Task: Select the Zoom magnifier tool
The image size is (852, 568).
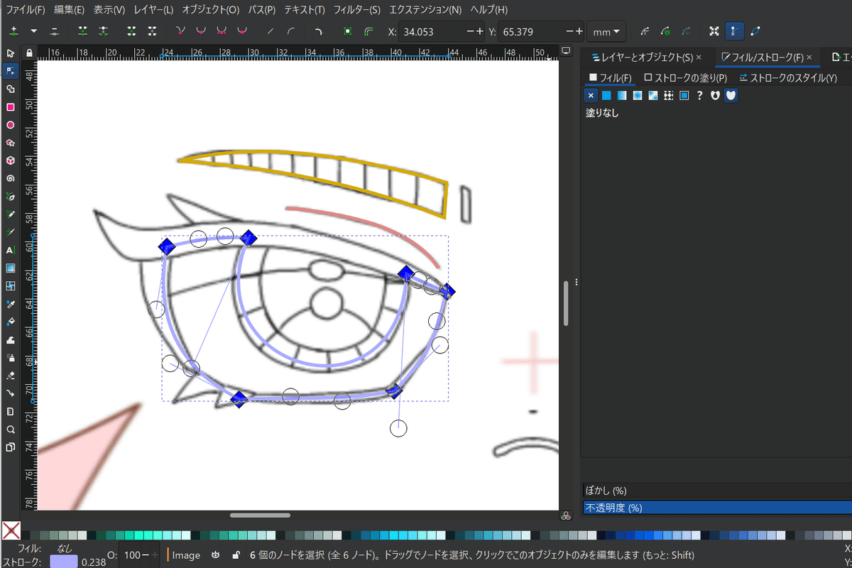Action: coord(10,430)
